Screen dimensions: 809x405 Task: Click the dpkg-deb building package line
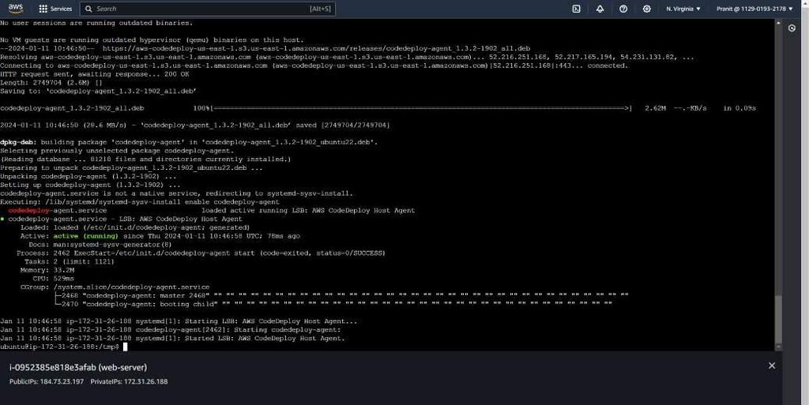tap(189, 142)
